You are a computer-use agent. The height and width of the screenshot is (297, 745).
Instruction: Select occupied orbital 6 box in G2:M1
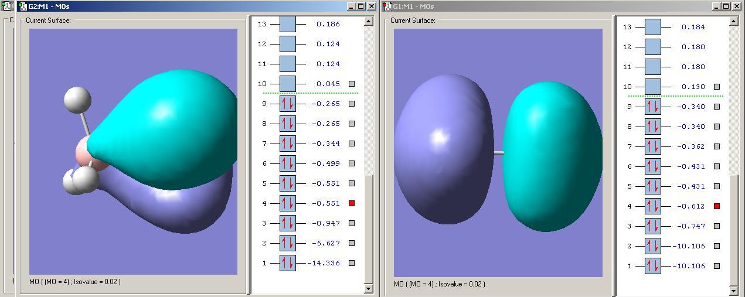[x=288, y=163]
